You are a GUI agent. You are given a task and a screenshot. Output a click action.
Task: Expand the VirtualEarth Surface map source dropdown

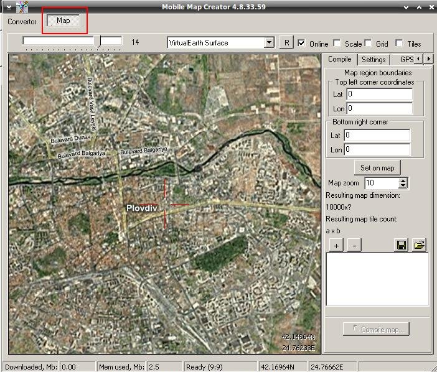point(269,43)
